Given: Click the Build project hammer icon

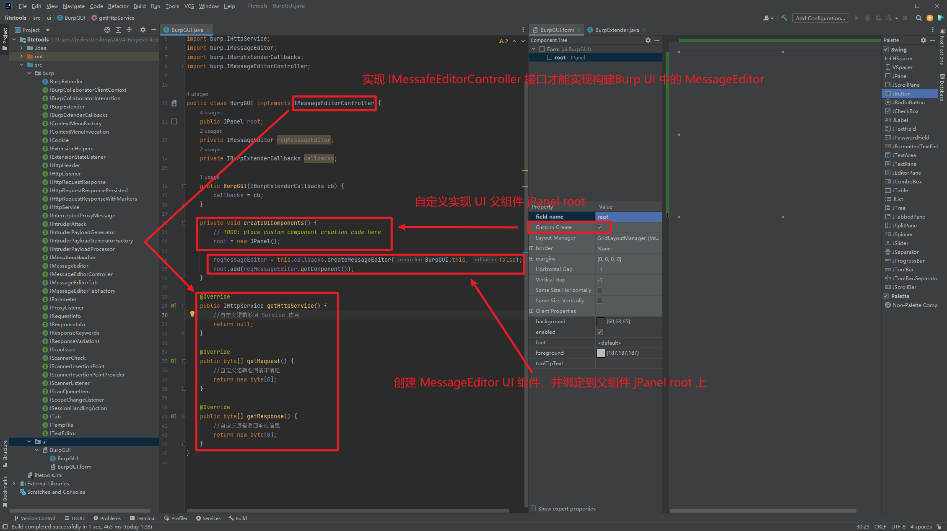Looking at the screenshot, I should click(x=784, y=18).
